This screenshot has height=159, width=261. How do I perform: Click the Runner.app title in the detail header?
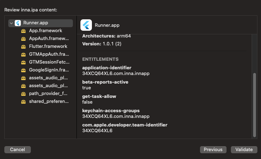coord(107,25)
